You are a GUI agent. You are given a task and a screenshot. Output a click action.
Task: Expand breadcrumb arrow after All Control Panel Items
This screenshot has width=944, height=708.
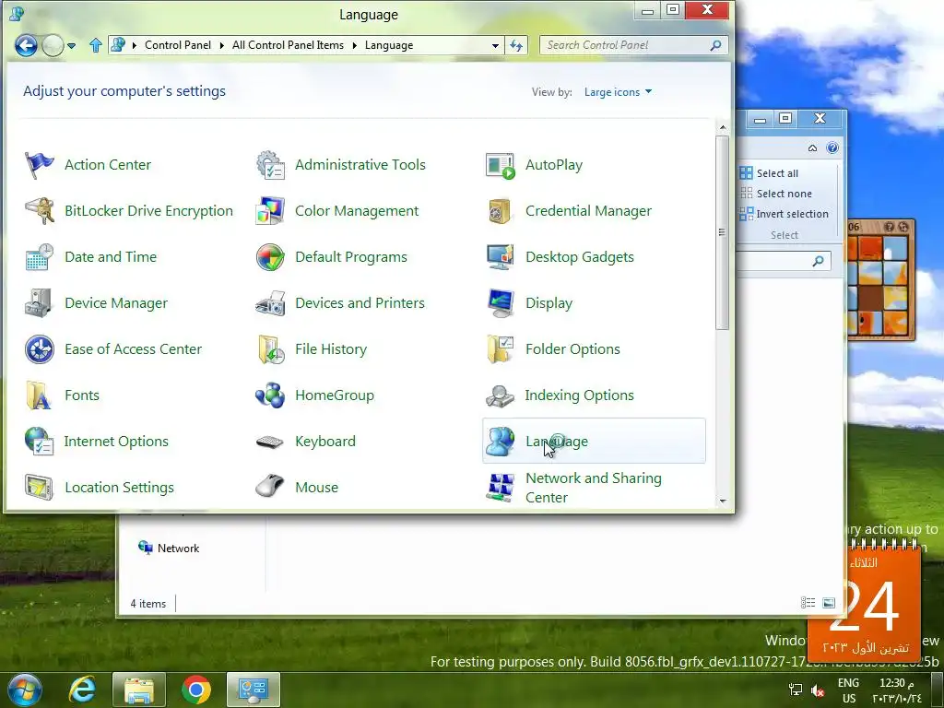355,46
